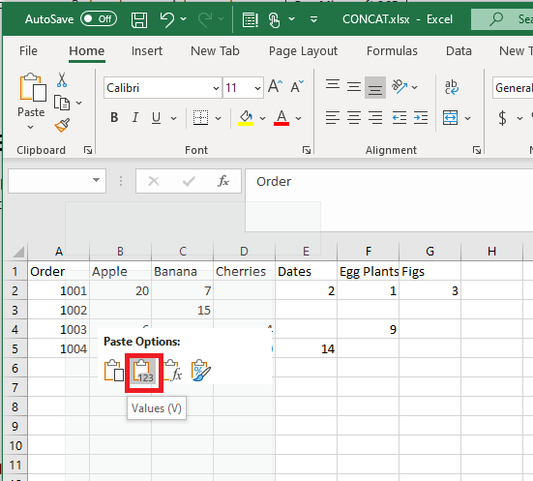
Task: Switch to the Home tab
Action: pyautogui.click(x=87, y=51)
